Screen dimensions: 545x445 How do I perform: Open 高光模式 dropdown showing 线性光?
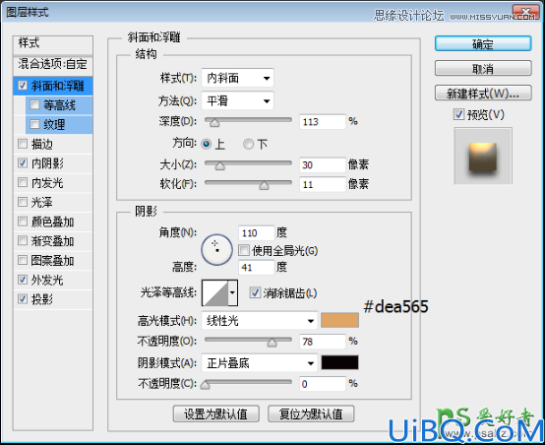pos(260,320)
